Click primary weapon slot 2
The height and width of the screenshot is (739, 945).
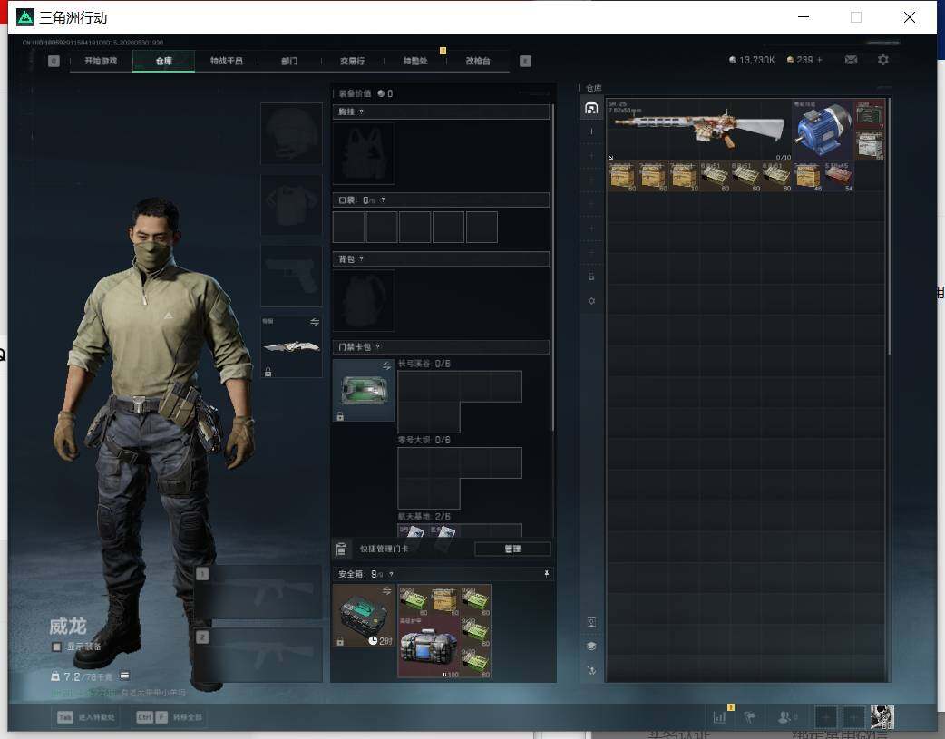(x=259, y=655)
